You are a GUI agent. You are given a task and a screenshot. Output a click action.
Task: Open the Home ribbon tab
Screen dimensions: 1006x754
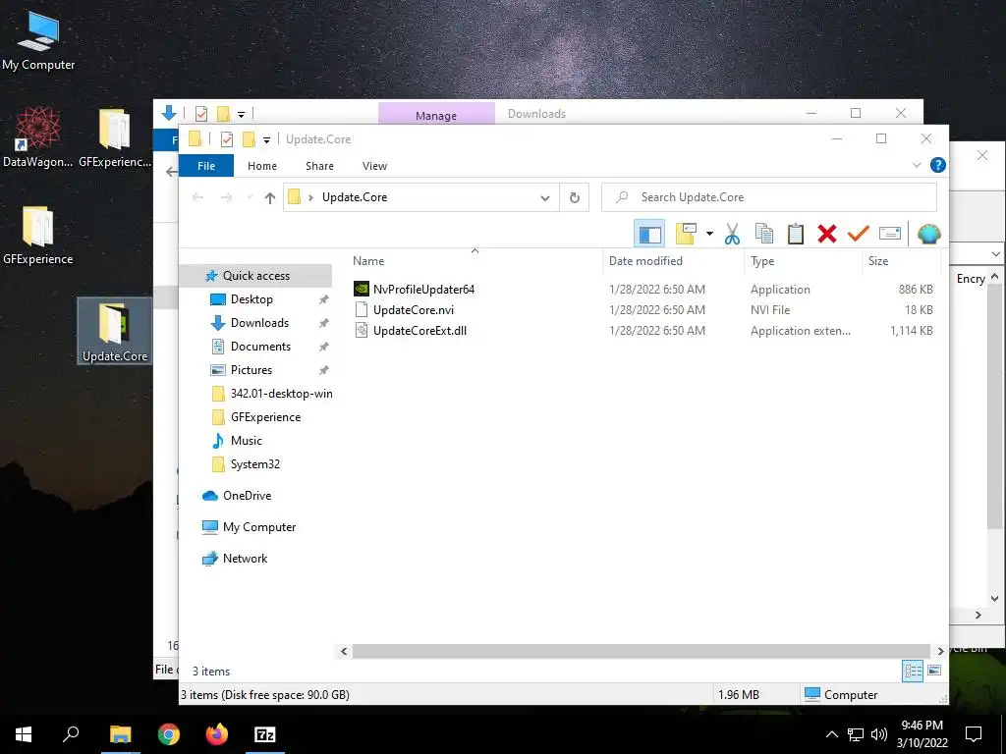tap(261, 166)
